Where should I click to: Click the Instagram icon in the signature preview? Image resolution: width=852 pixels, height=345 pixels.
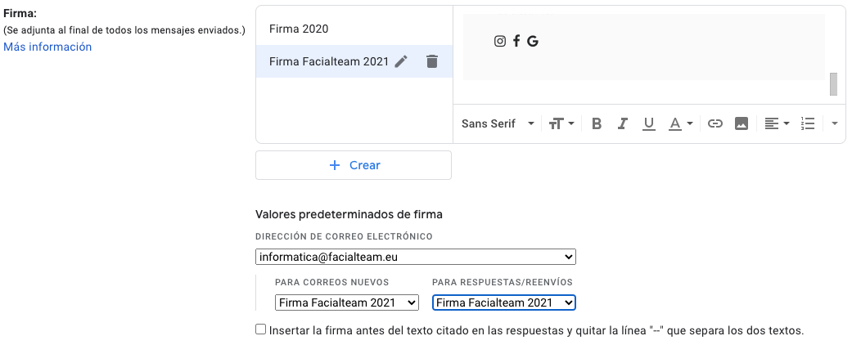click(x=500, y=41)
